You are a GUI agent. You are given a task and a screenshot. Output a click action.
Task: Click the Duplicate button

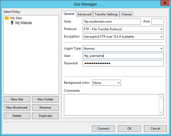tap(45, 116)
